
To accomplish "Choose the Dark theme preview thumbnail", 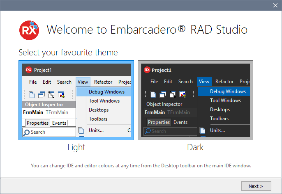I will point(196,100).
